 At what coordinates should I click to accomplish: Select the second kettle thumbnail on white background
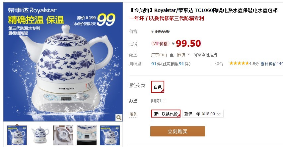click(x=40, y=135)
